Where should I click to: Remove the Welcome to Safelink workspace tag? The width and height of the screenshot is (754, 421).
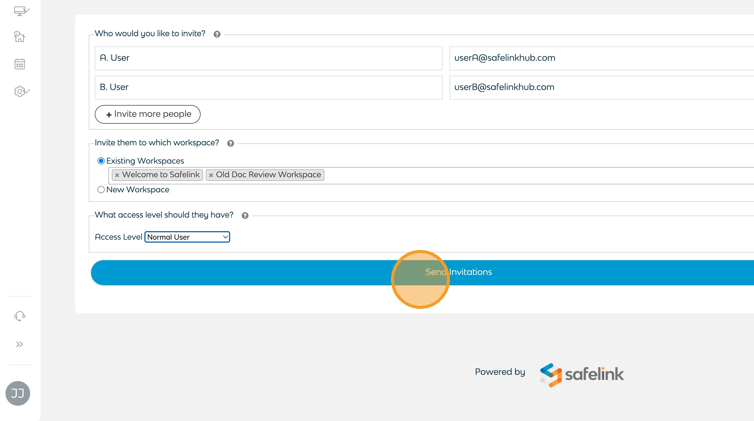[117, 175]
